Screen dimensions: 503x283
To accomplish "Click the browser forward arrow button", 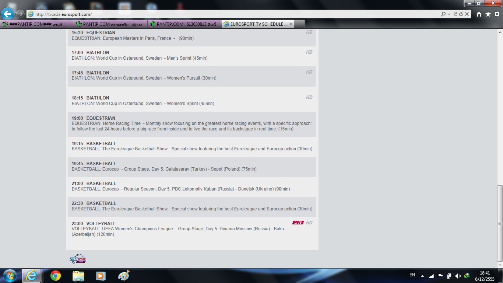I will 20,14.
